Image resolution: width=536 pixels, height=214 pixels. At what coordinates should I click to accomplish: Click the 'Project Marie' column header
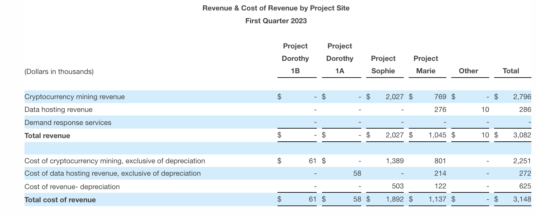pyautogui.click(x=425, y=65)
